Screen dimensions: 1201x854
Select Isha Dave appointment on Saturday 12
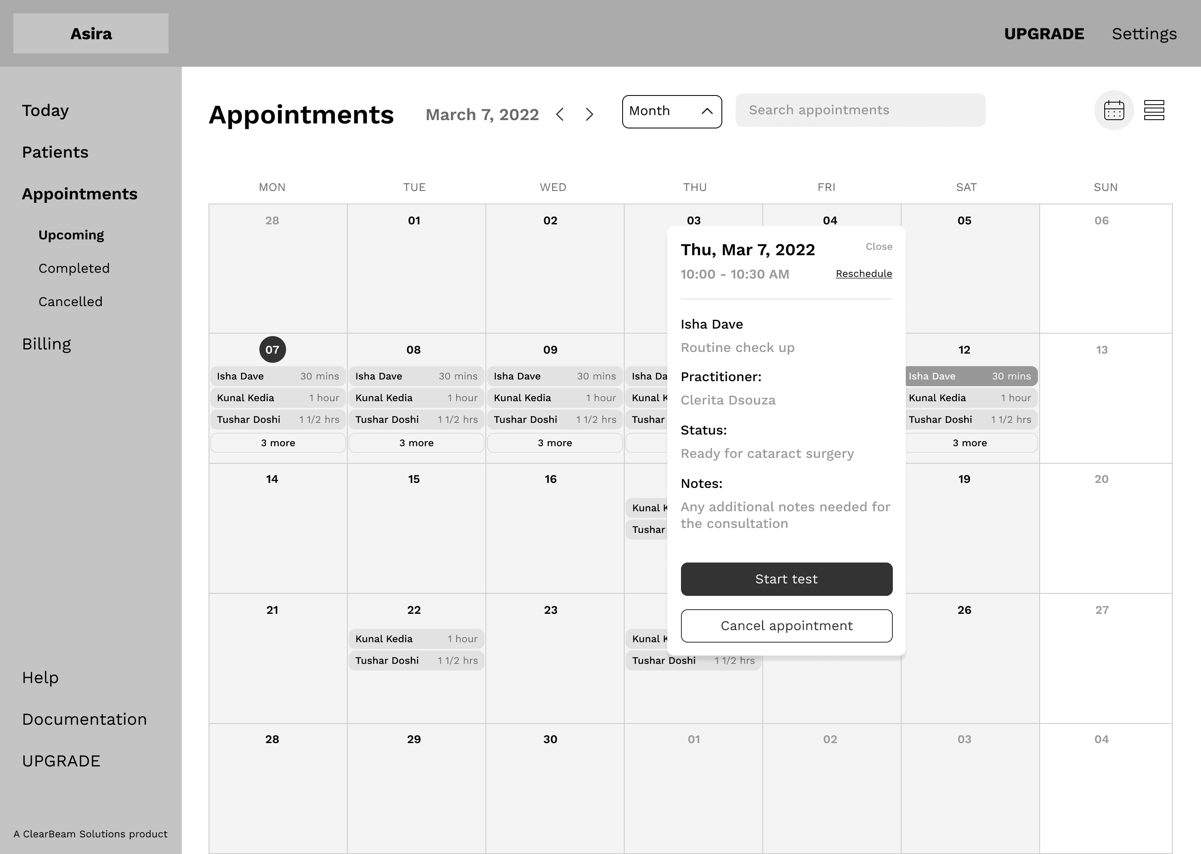pos(970,376)
